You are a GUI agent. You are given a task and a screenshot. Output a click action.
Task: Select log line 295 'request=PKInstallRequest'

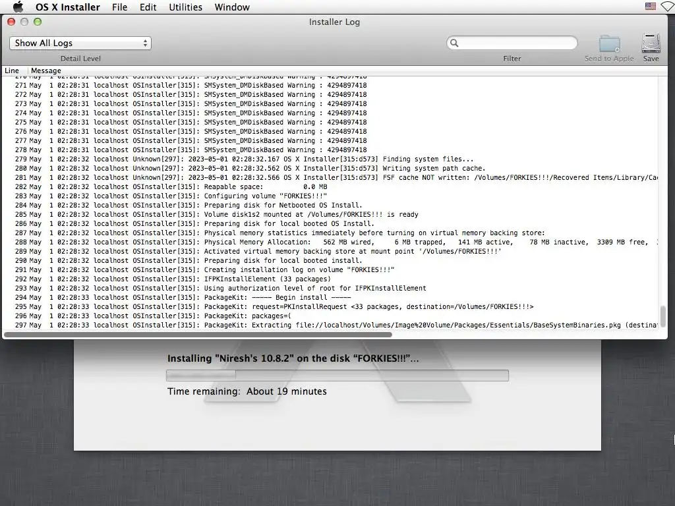pyautogui.click(x=331, y=307)
